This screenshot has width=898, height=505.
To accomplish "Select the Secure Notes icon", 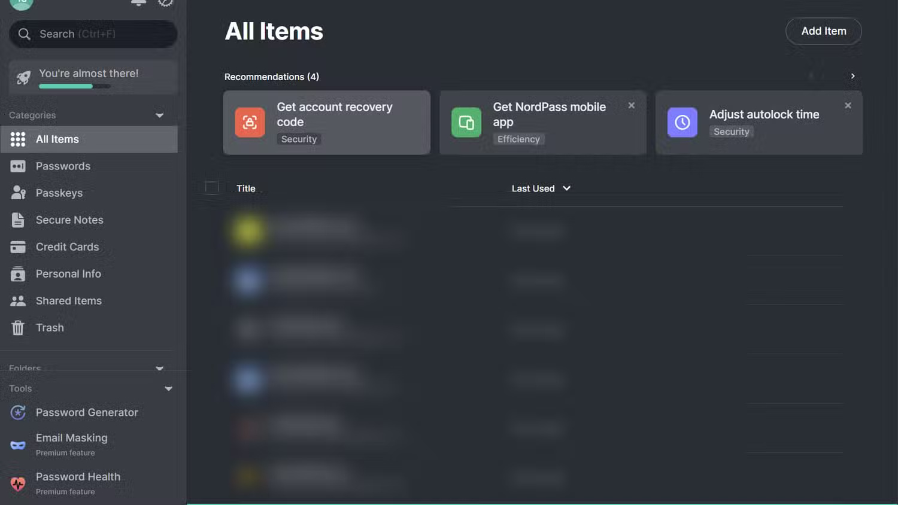I will [18, 220].
